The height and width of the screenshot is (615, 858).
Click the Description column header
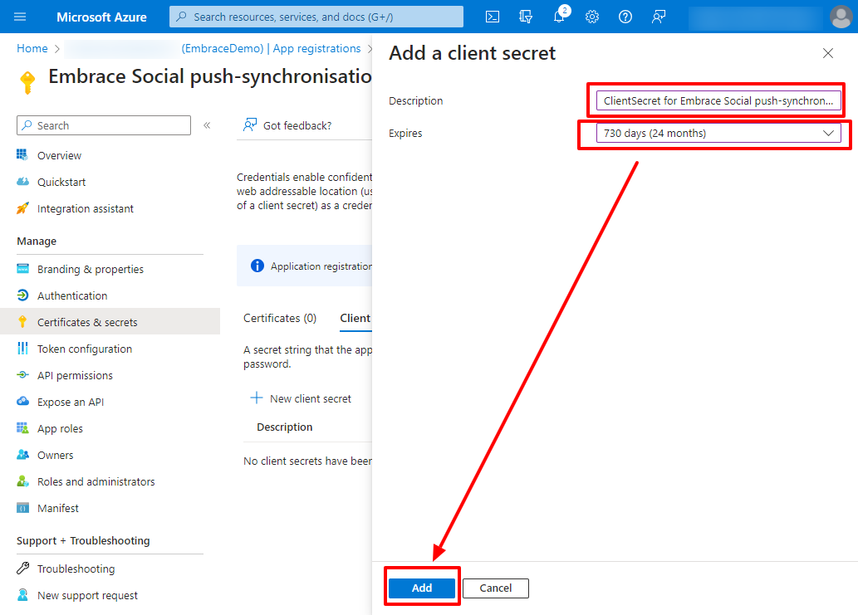pyautogui.click(x=285, y=427)
